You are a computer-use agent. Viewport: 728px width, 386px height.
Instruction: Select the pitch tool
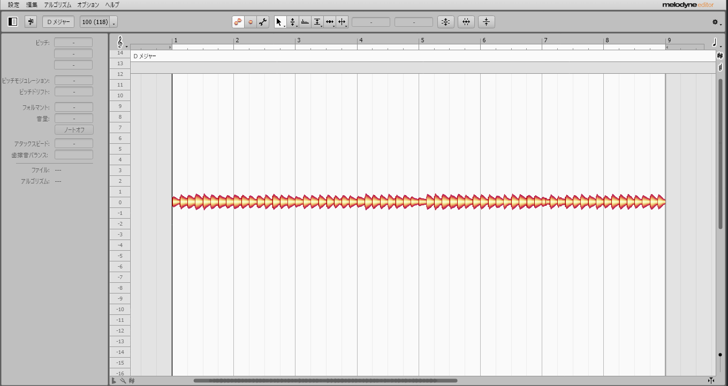pyautogui.click(x=292, y=22)
